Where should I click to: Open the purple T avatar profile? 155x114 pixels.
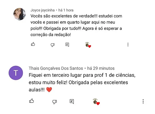[x=16, y=73]
